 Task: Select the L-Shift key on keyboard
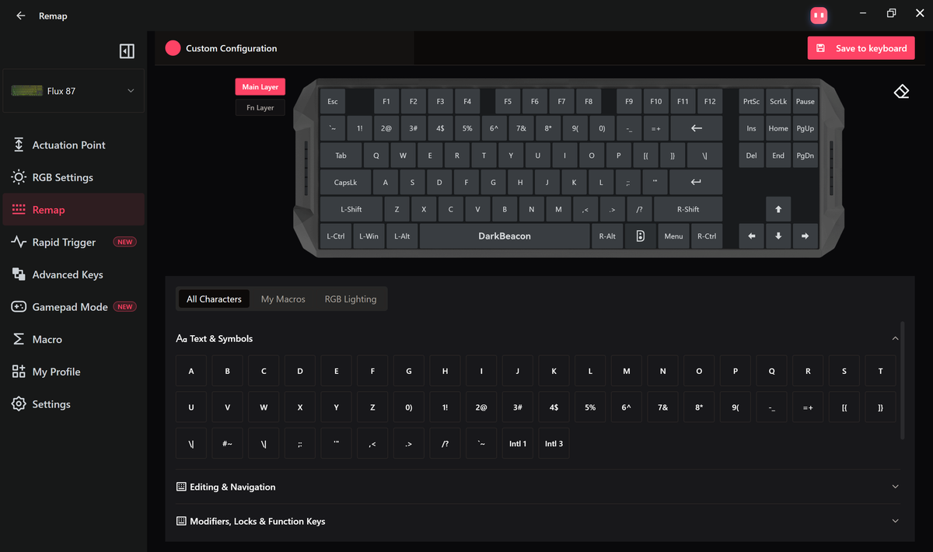[x=351, y=209]
